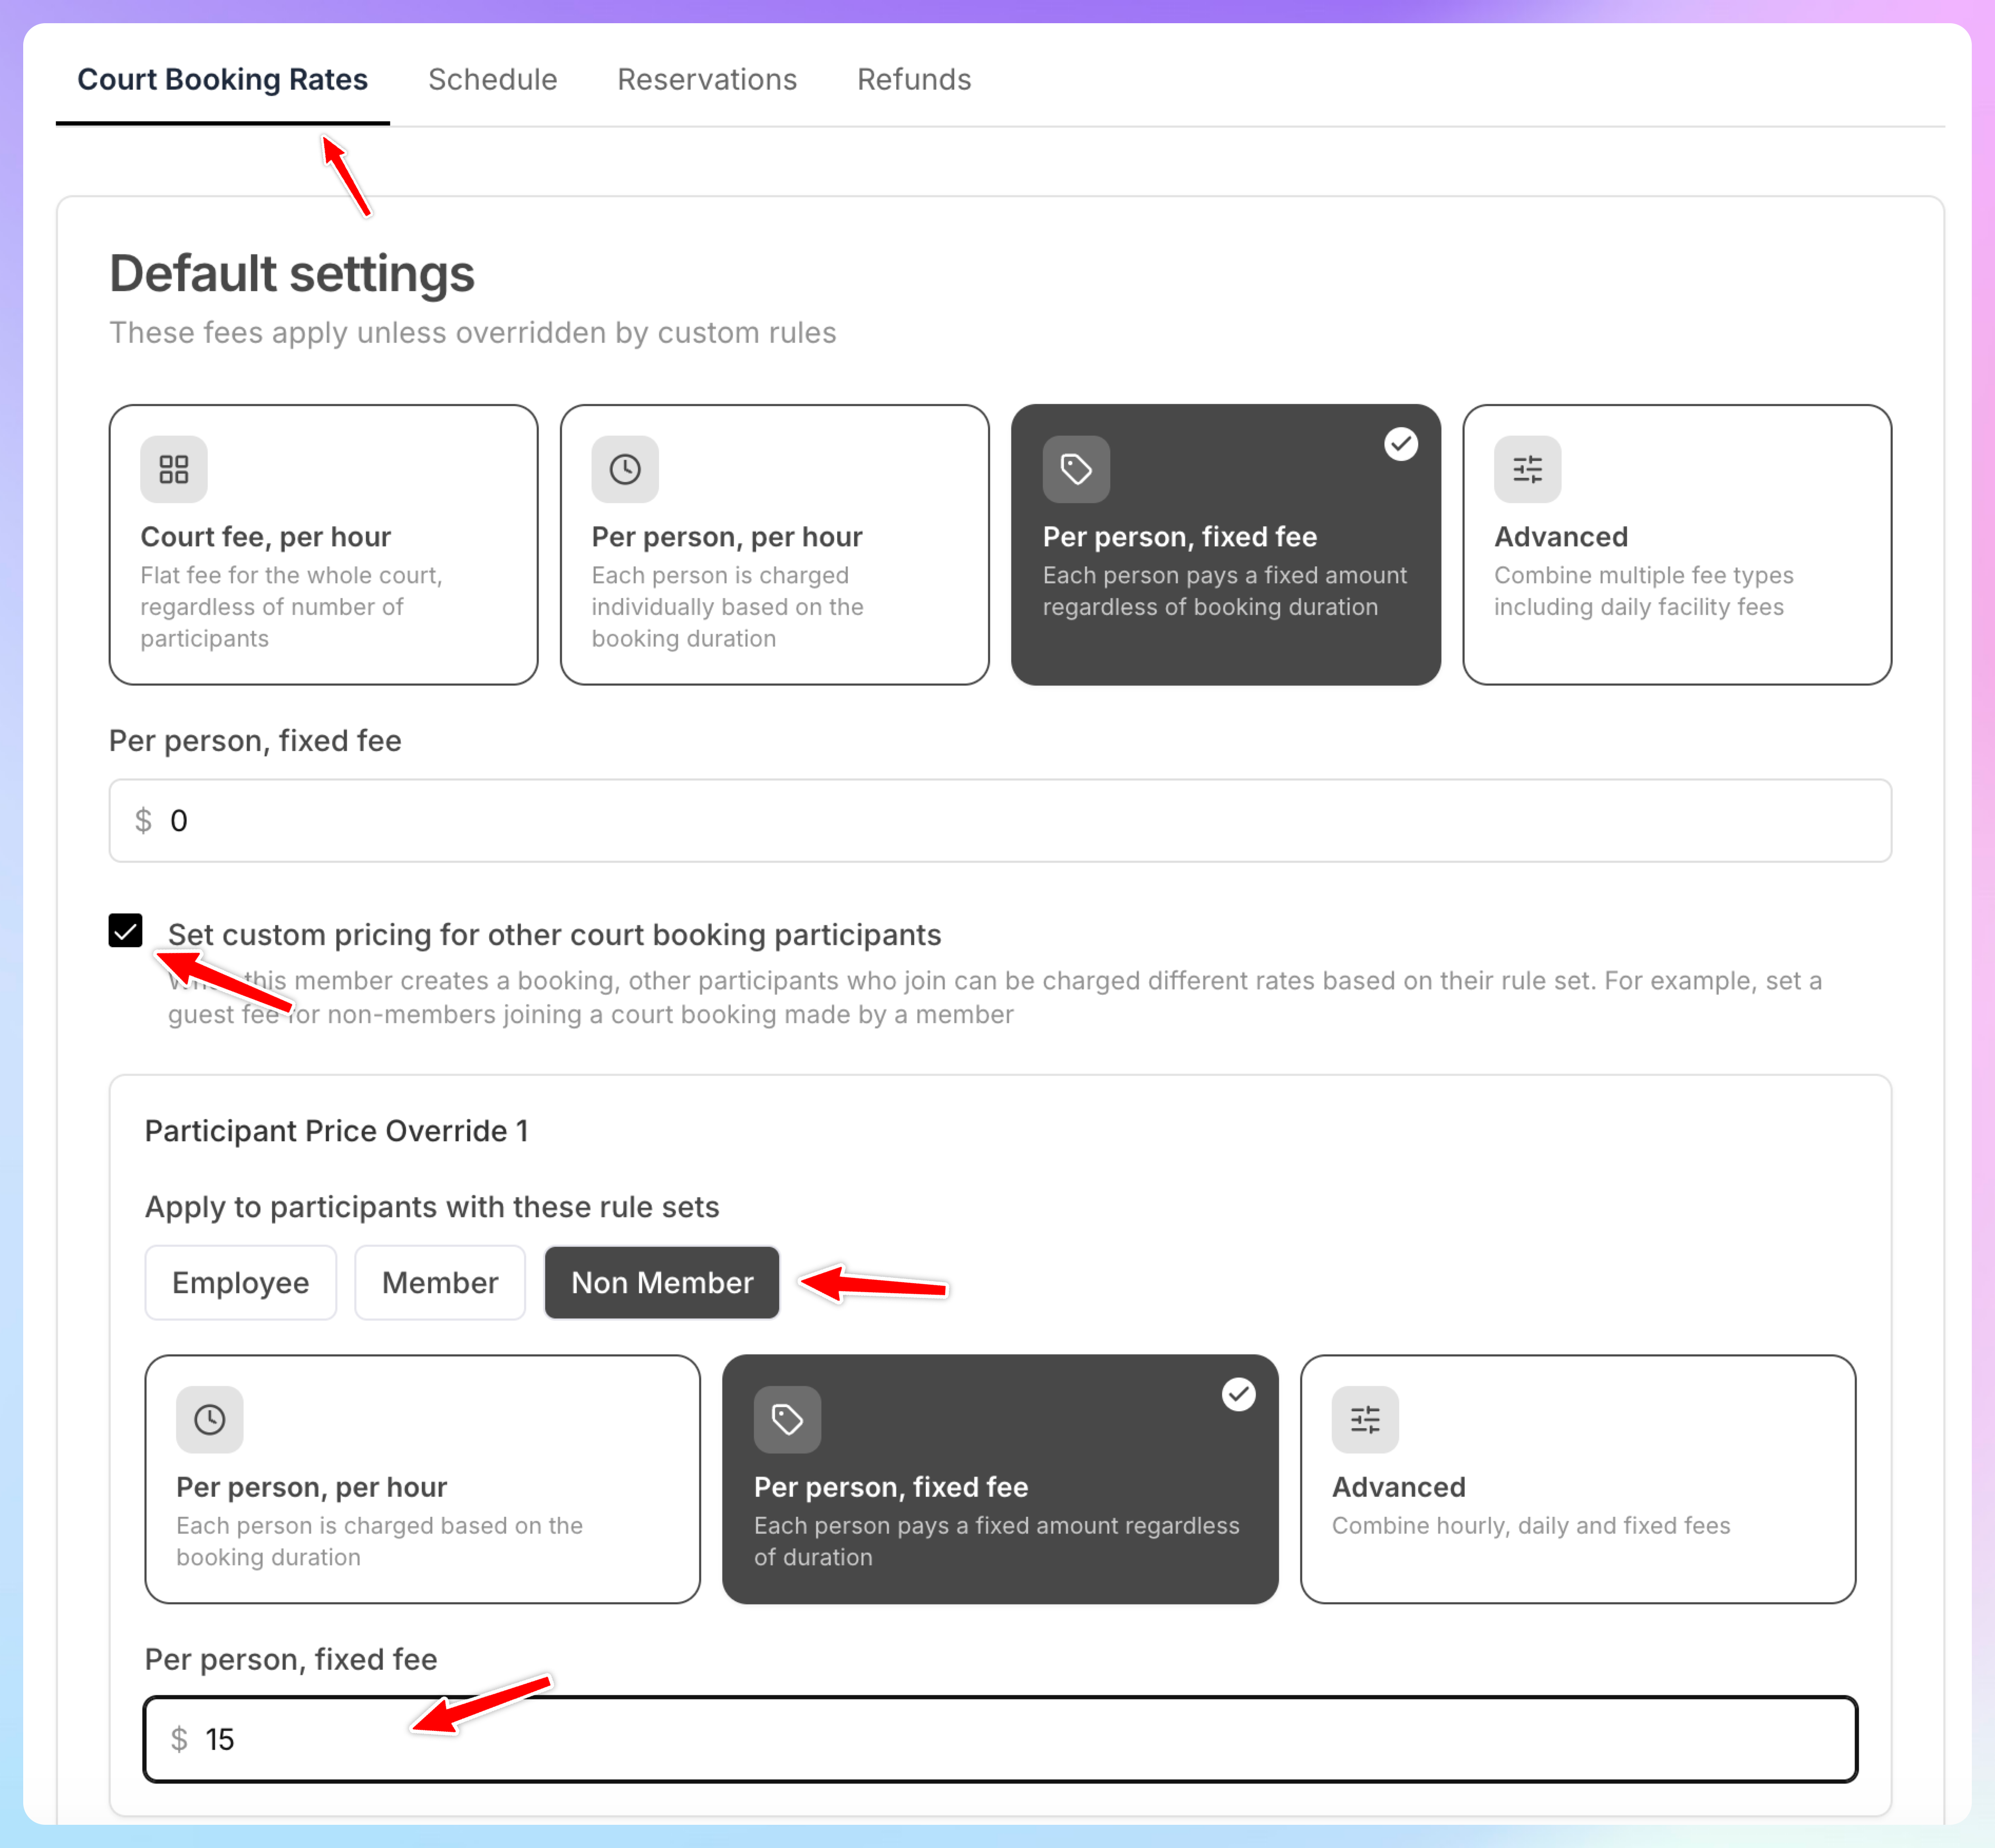Click 'These fees apply unless overridden by custom rules'
Image resolution: width=1995 pixels, height=1848 pixels.
[x=473, y=333]
